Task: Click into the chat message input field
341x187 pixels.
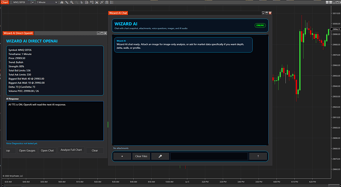Action: tap(209, 156)
